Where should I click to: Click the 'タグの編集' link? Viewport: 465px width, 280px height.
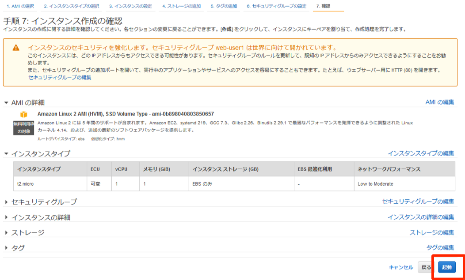440,248
